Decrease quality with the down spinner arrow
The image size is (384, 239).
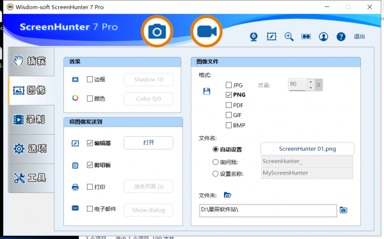pos(310,88)
